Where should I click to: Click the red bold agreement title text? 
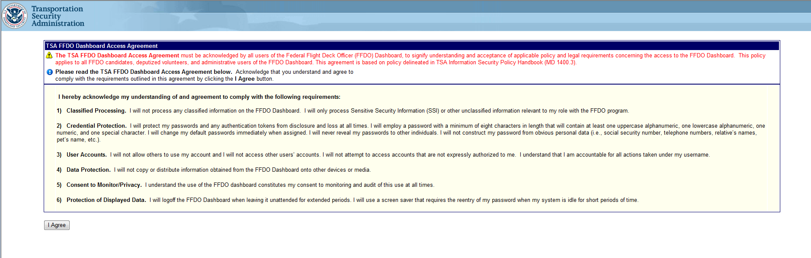[117, 56]
